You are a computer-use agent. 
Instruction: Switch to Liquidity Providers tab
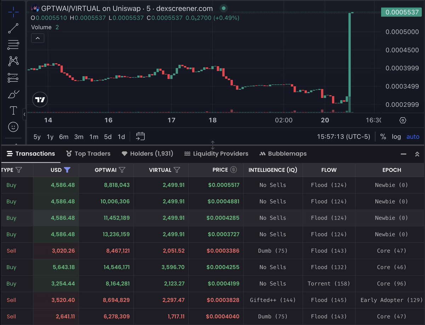click(216, 153)
